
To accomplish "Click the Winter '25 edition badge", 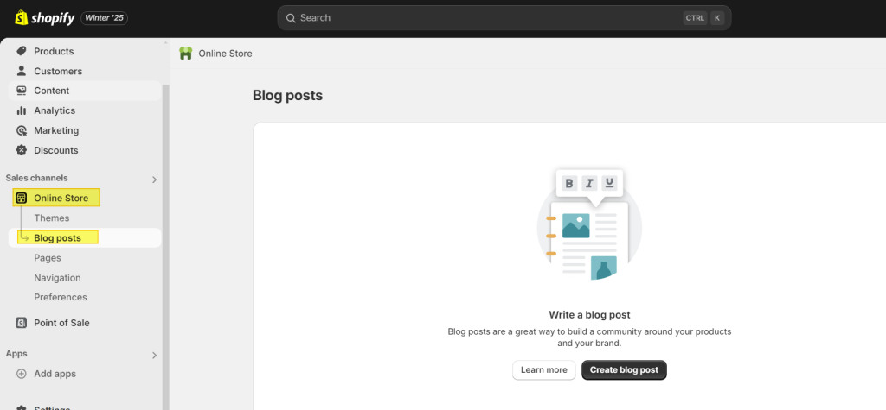I will click(105, 18).
